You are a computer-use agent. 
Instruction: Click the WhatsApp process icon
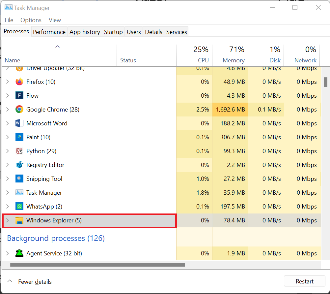(x=19, y=207)
